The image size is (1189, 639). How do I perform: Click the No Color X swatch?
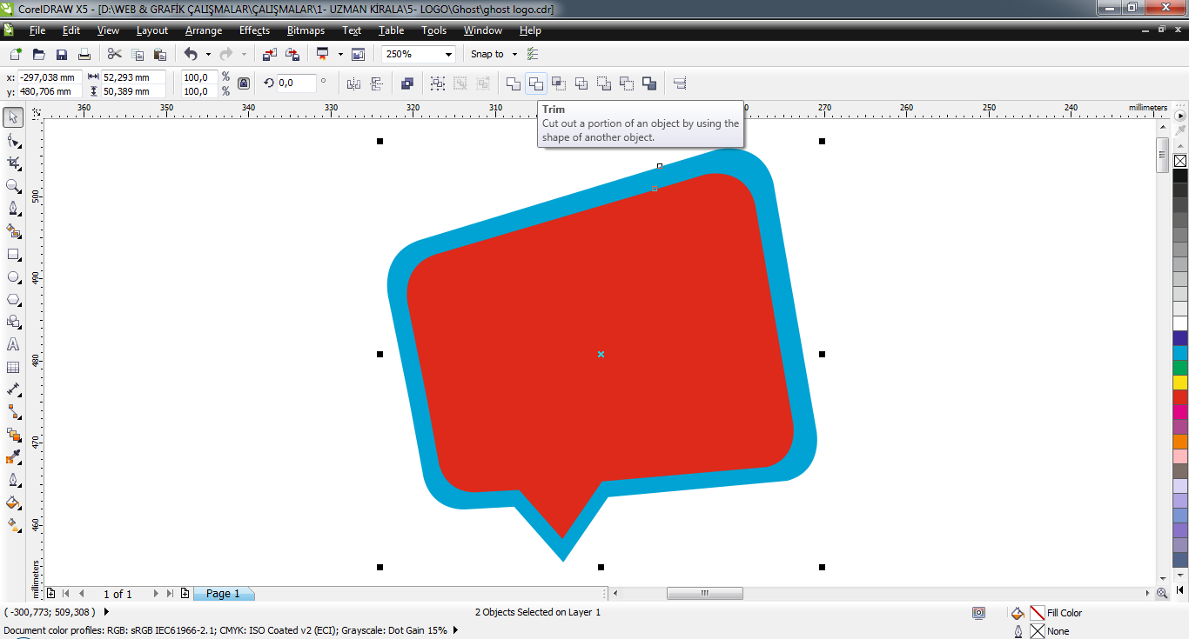pos(1180,161)
